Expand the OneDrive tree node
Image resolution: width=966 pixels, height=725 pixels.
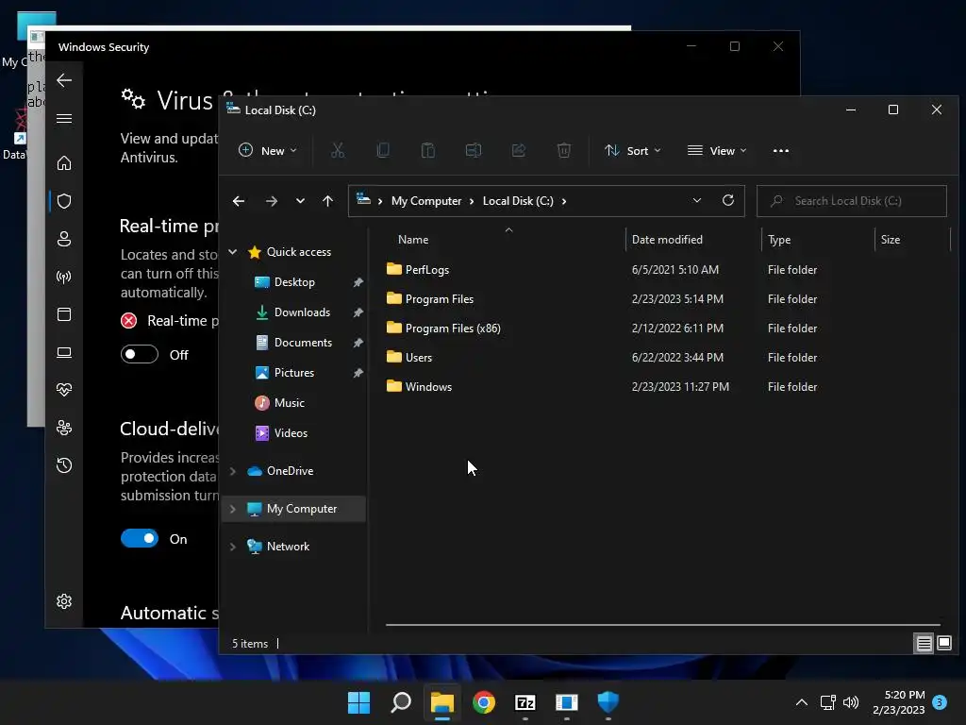click(233, 471)
